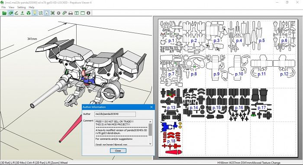The width and height of the screenshot is (303, 165).
Task: Click the single window layout icon
Action: click(83, 13)
